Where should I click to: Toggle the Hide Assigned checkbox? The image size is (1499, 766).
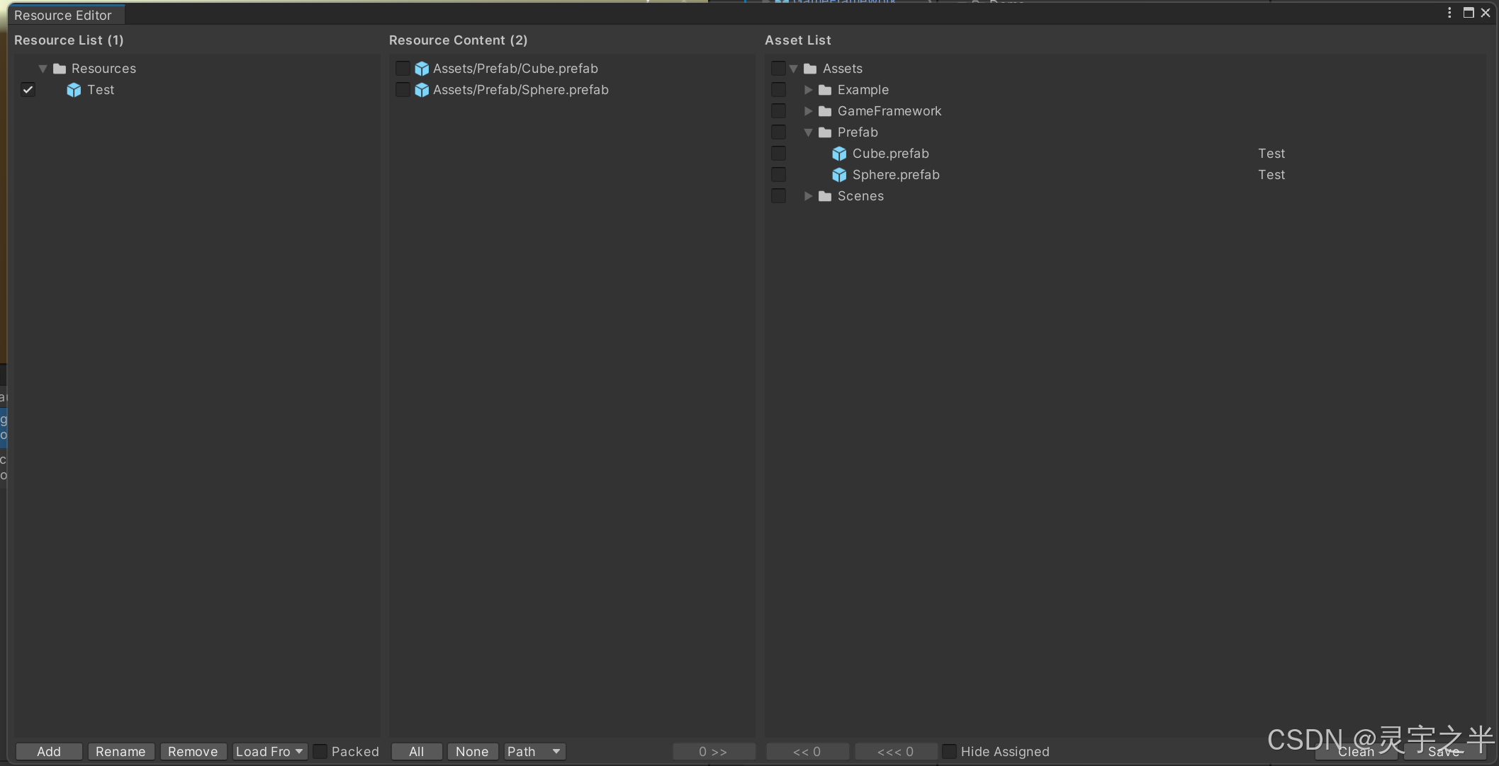[x=949, y=751]
